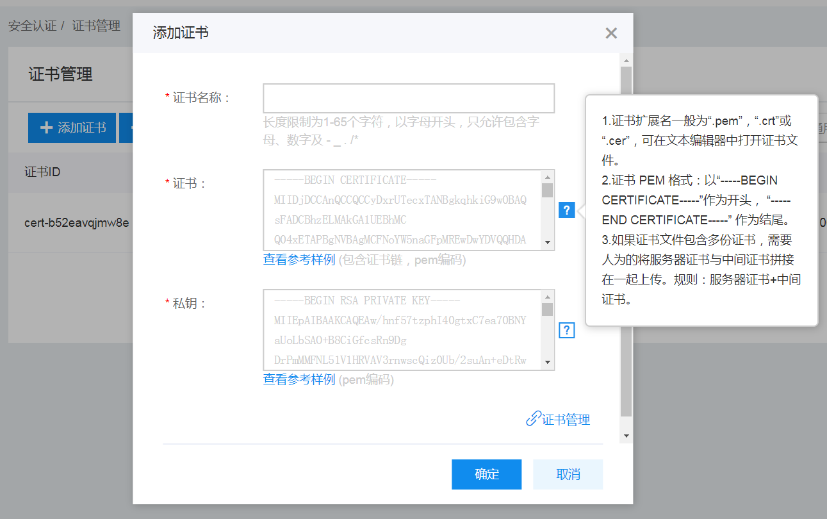Click the help icon next to 私钥 field
The height and width of the screenshot is (519, 827).
[x=567, y=330]
